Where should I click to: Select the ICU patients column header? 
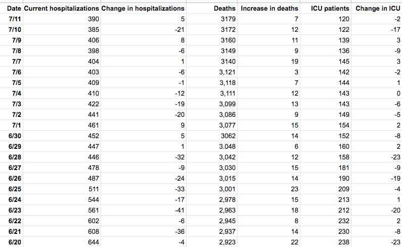coord(331,9)
